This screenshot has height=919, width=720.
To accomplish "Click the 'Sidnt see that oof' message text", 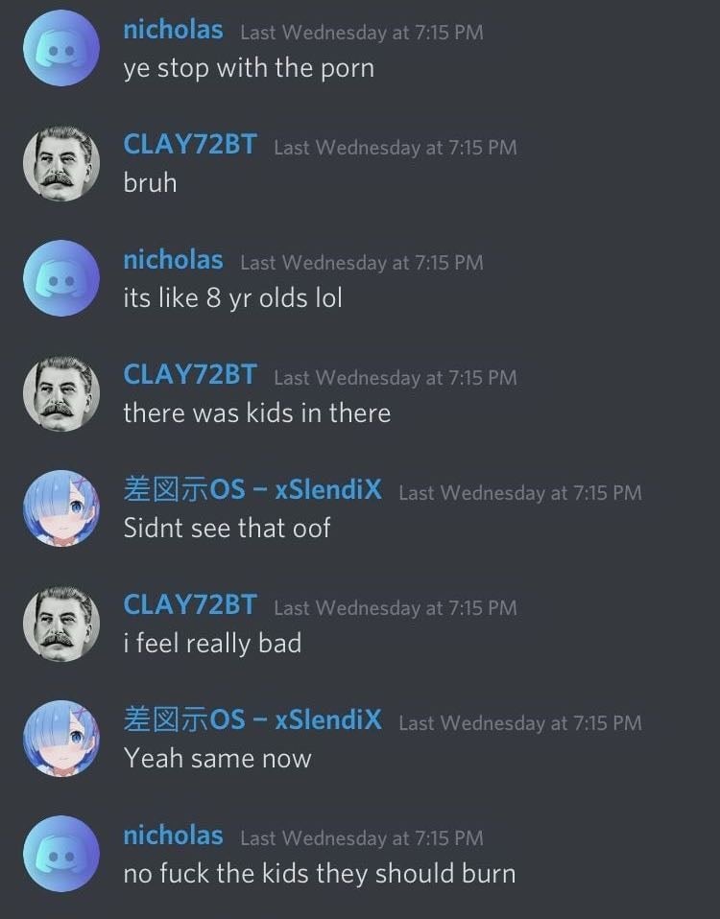I will (x=227, y=528).
